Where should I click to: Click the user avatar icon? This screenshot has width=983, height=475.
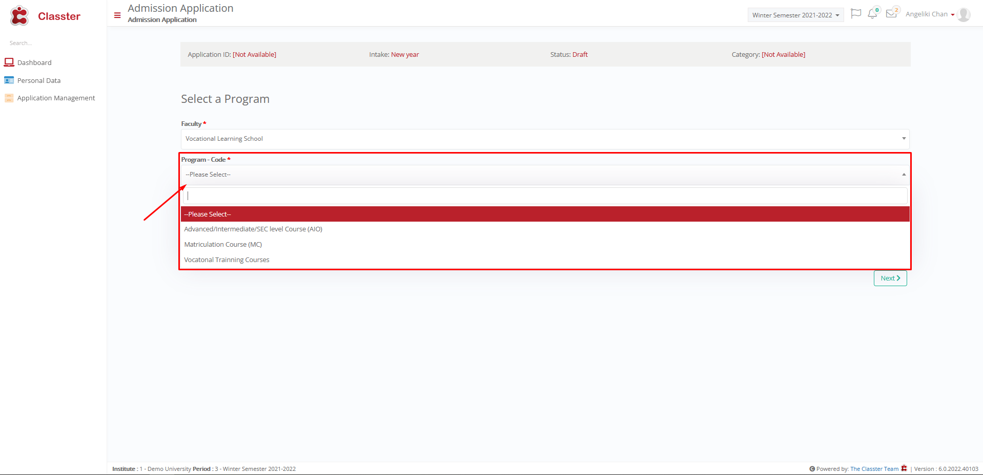point(964,14)
